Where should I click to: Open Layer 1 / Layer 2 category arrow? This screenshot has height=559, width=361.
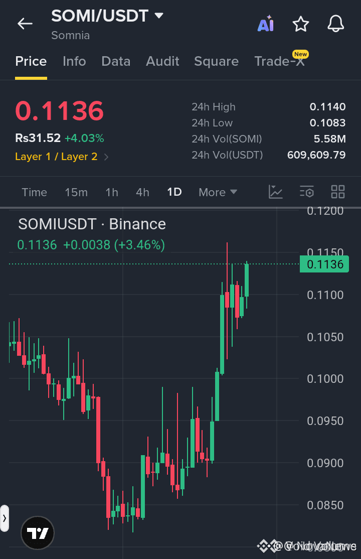tap(106, 157)
